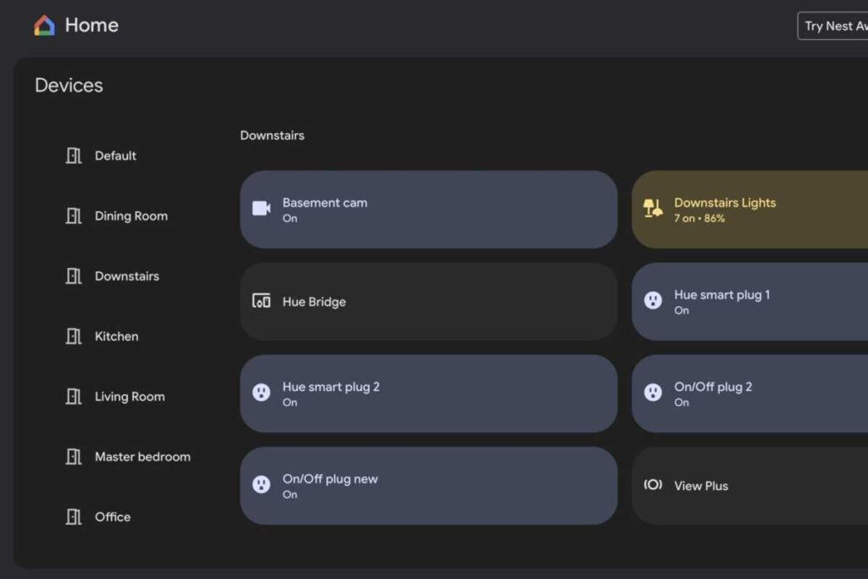Choose Master bedroom from room list
The image size is (868, 579).
tap(142, 457)
